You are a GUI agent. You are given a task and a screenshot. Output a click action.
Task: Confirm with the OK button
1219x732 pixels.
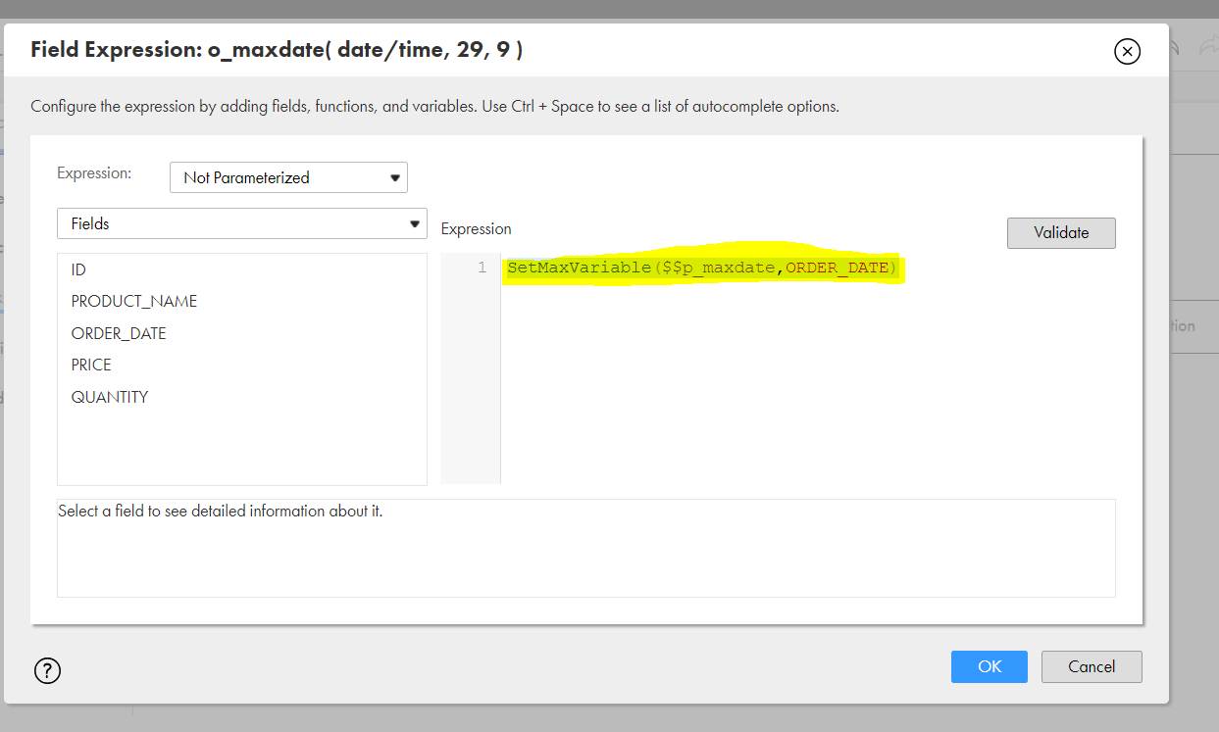click(x=990, y=666)
